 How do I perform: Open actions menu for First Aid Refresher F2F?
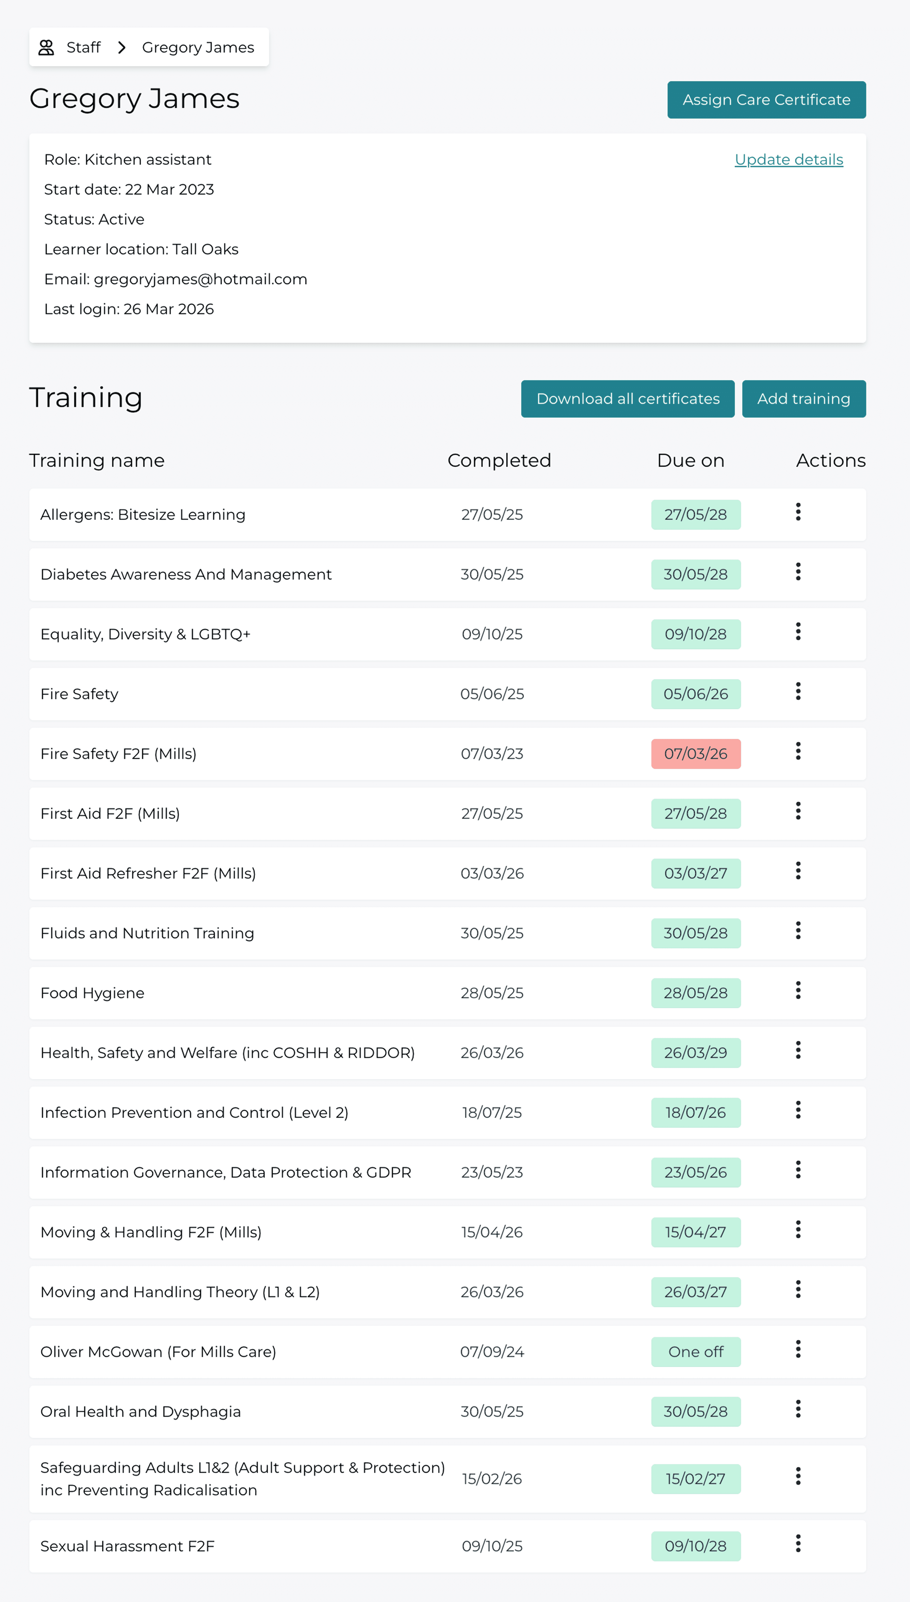(x=798, y=873)
